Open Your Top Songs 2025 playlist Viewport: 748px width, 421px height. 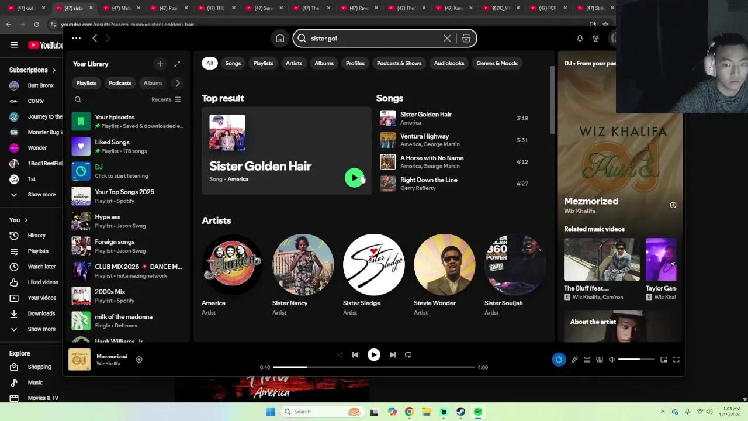coord(129,196)
